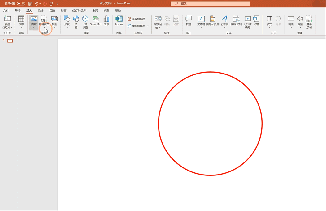Click the 图表 (Chart) icon

106,21
